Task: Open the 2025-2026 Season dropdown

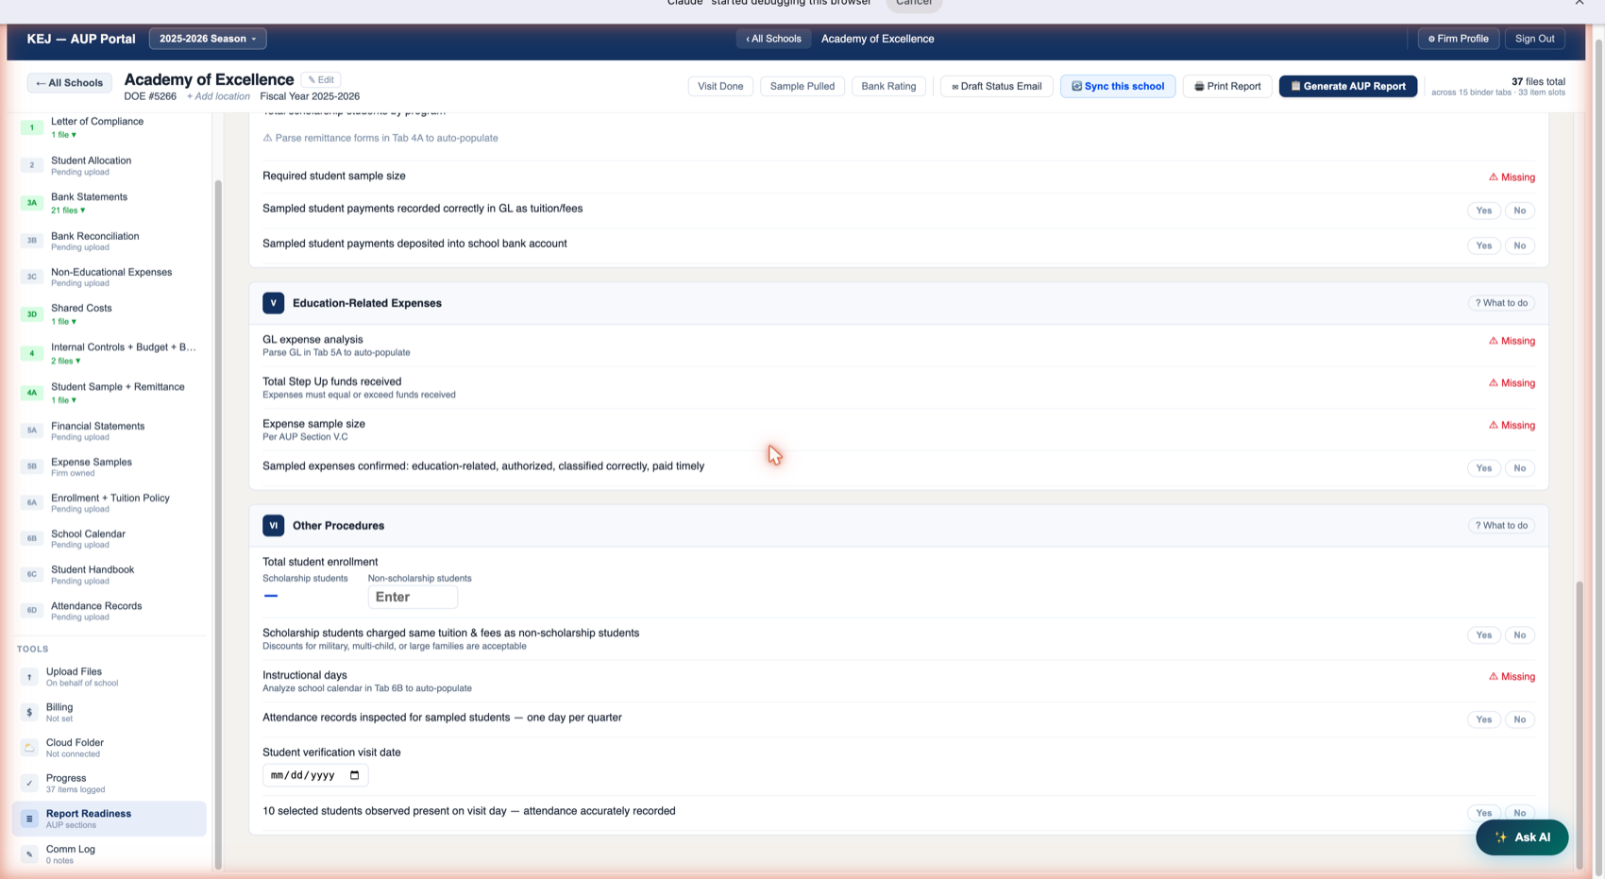Action: pos(208,39)
